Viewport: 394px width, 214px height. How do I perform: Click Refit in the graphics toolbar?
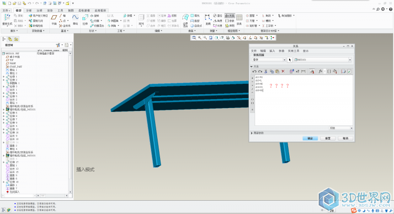(x=194, y=37)
